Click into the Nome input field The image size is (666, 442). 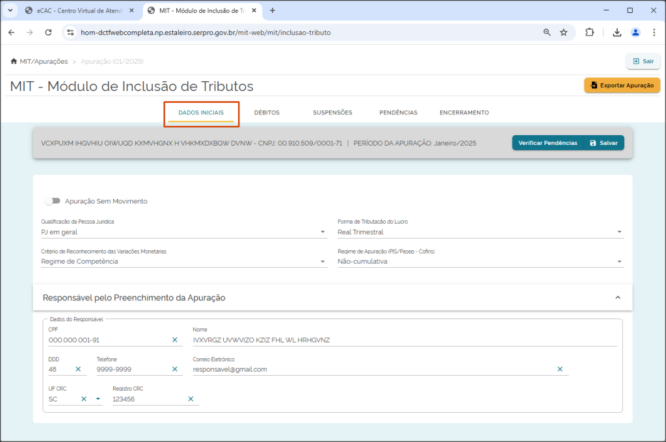[x=405, y=340]
